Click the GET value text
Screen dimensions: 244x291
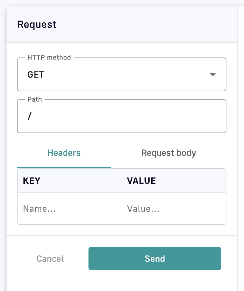tap(36, 75)
